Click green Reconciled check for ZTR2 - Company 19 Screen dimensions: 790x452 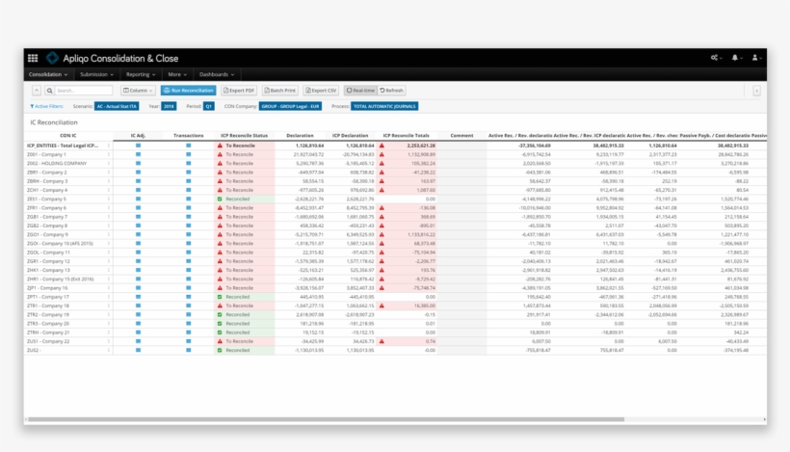coord(220,314)
